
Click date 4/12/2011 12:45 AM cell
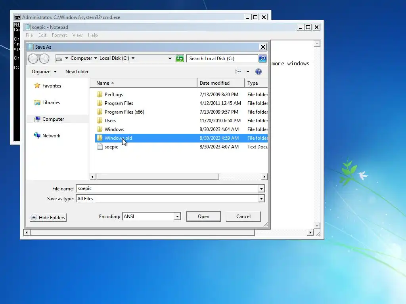pyautogui.click(x=220, y=103)
